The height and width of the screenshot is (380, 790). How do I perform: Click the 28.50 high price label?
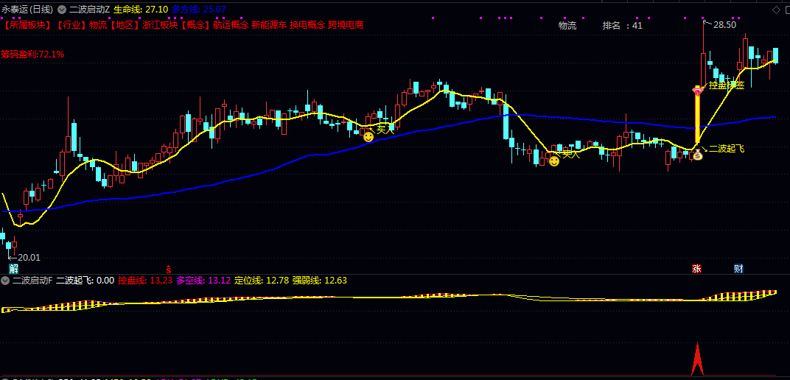pos(725,24)
